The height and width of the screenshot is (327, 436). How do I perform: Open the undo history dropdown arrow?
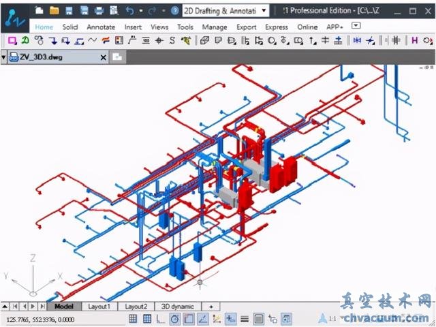[141, 11]
